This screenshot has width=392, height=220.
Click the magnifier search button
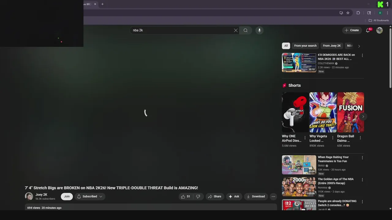[246, 30]
